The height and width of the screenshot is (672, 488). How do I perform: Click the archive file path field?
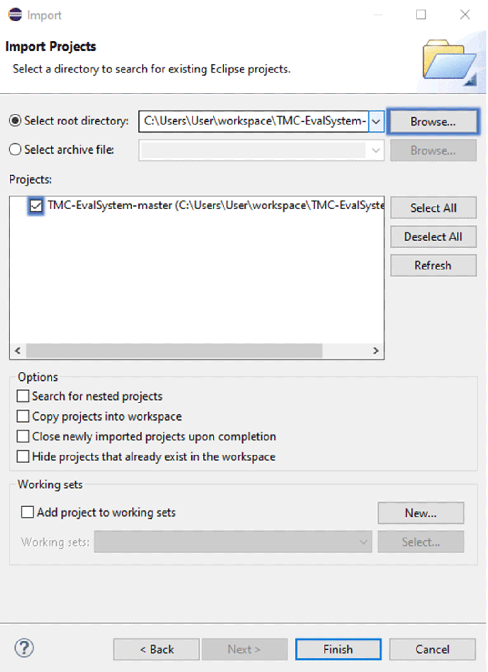tap(254, 150)
